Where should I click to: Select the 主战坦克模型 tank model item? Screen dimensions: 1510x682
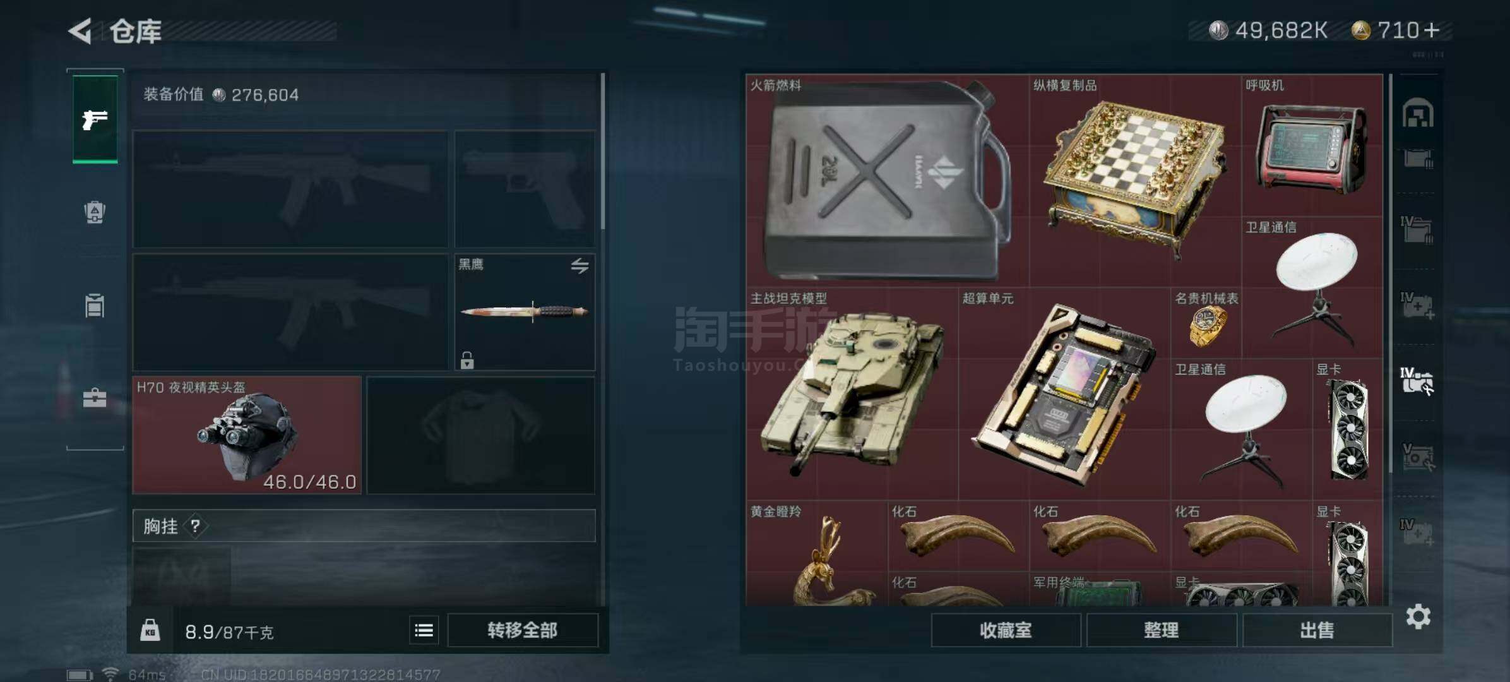pyautogui.click(x=852, y=393)
